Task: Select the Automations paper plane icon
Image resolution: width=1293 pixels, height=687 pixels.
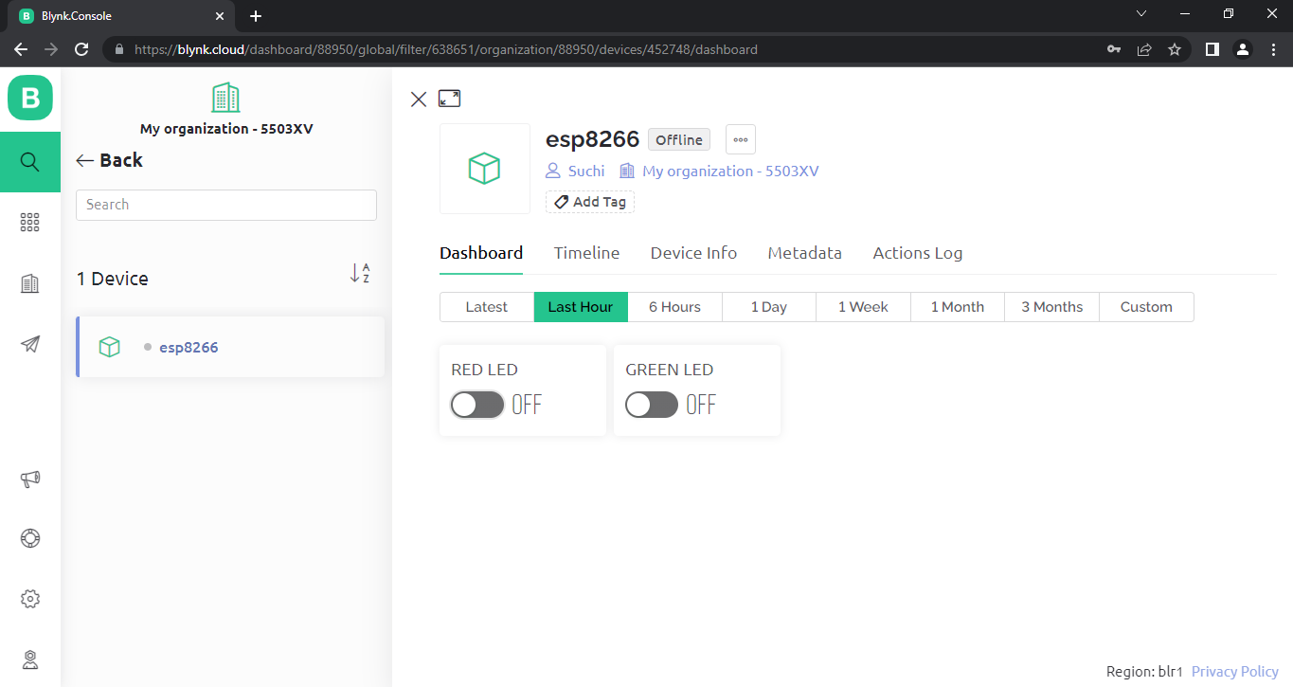Action: point(30,344)
